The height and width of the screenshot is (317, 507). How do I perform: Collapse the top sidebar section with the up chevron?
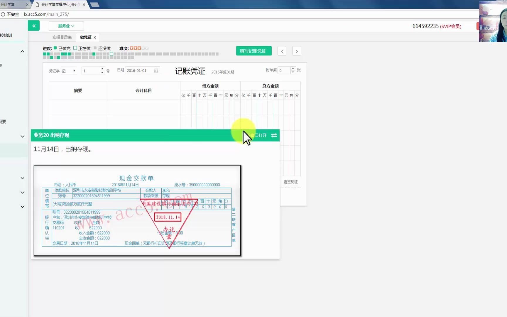(22, 52)
